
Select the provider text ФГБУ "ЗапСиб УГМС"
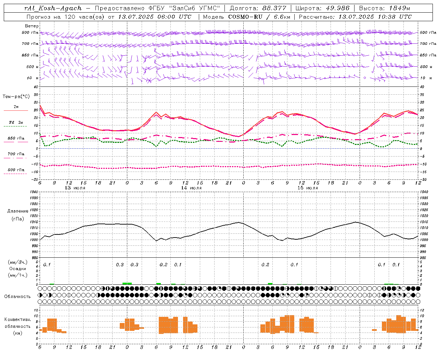pyautogui.click(x=184, y=8)
